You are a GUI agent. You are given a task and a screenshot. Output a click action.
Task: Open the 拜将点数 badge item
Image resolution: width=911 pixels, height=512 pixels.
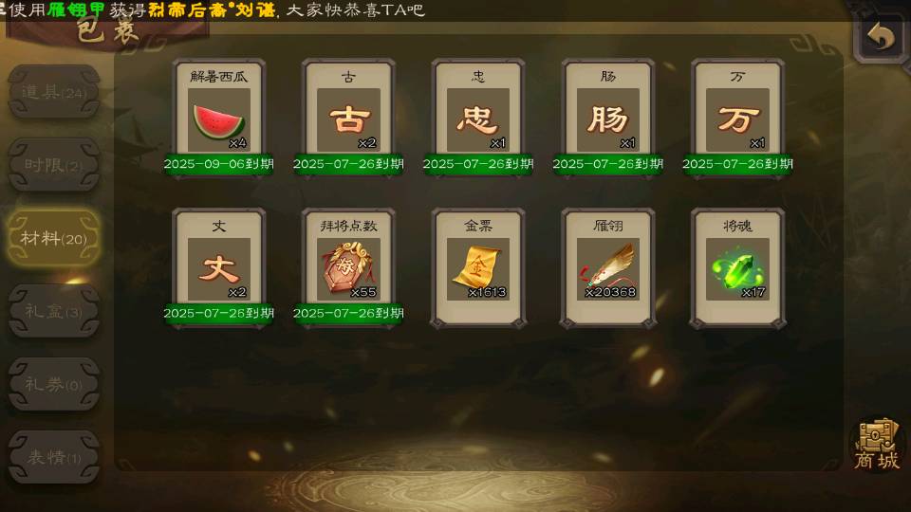click(x=348, y=268)
